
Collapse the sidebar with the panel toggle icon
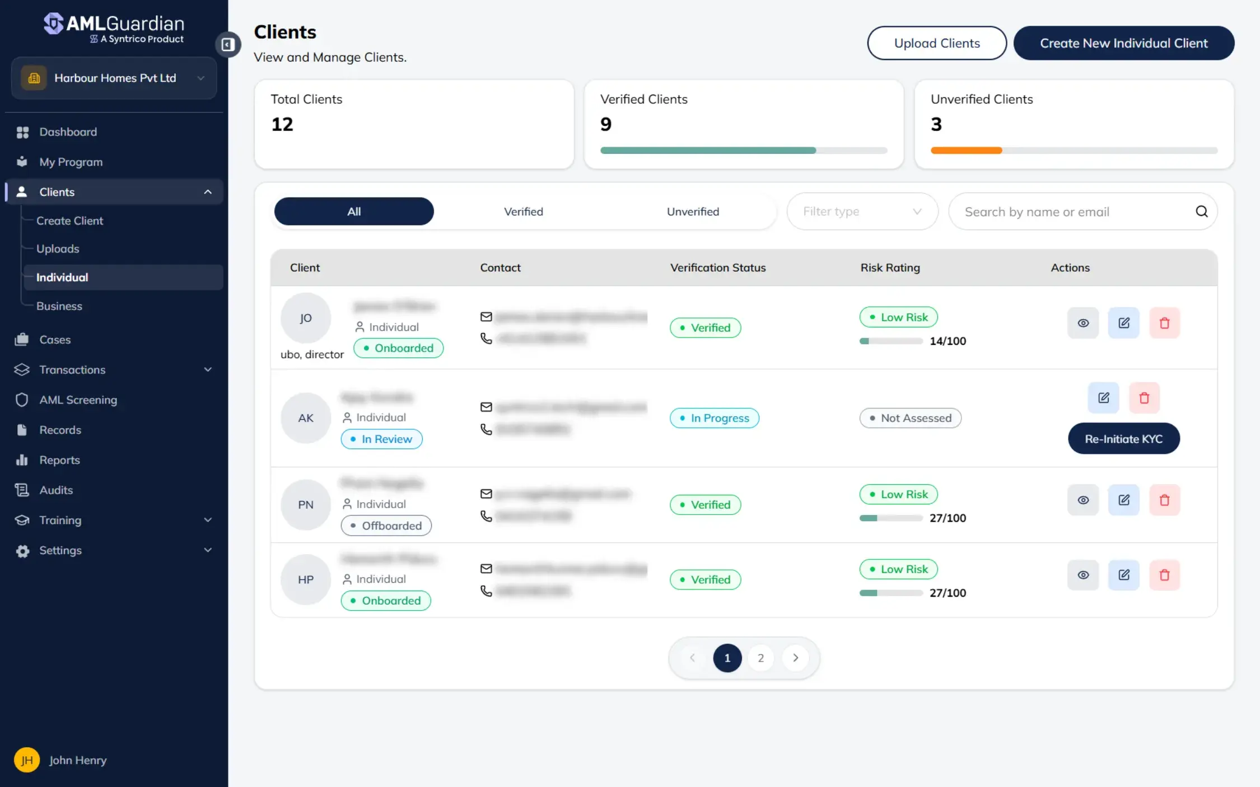click(x=228, y=44)
